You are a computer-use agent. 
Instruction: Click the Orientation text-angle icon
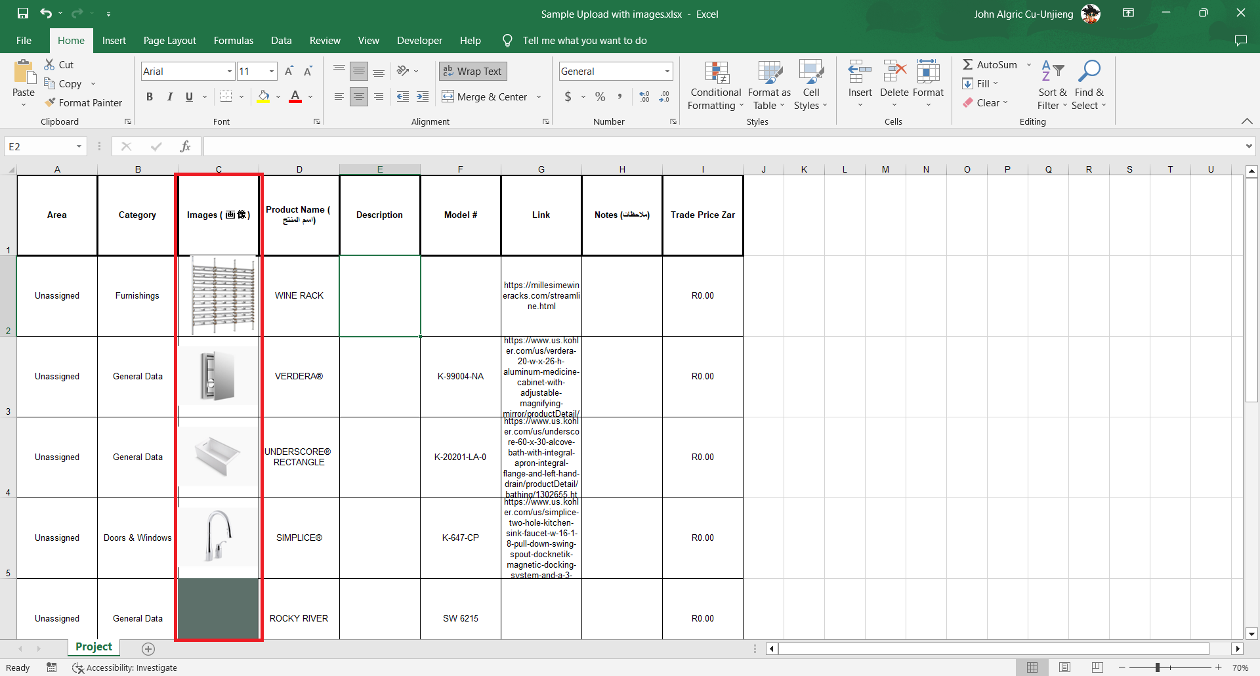pos(402,71)
